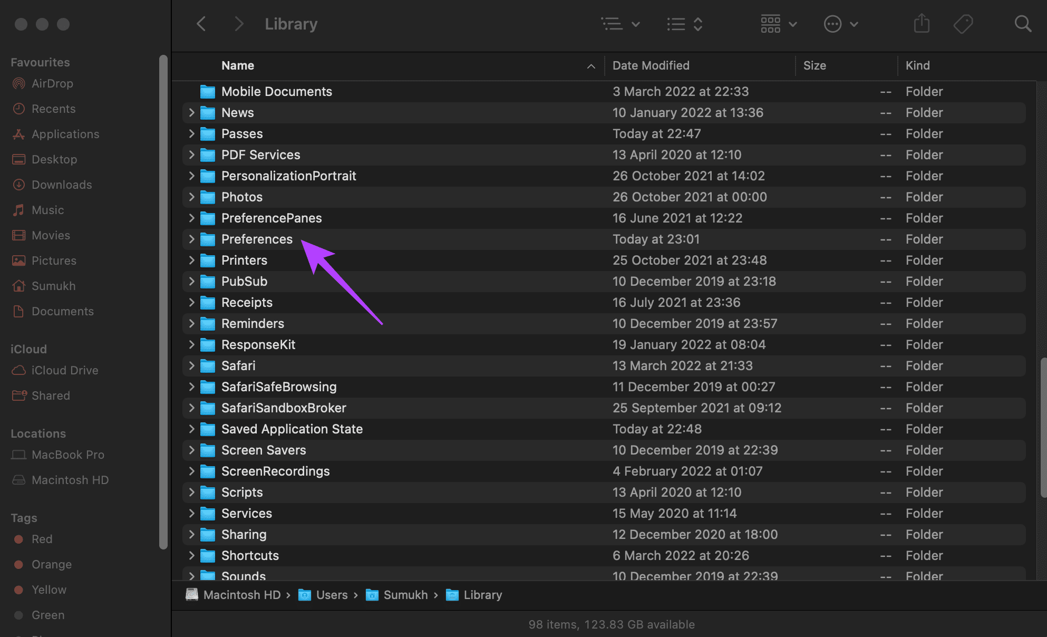Expand the Photos folder disclosure arrow
This screenshot has height=637, width=1047.
pos(191,197)
